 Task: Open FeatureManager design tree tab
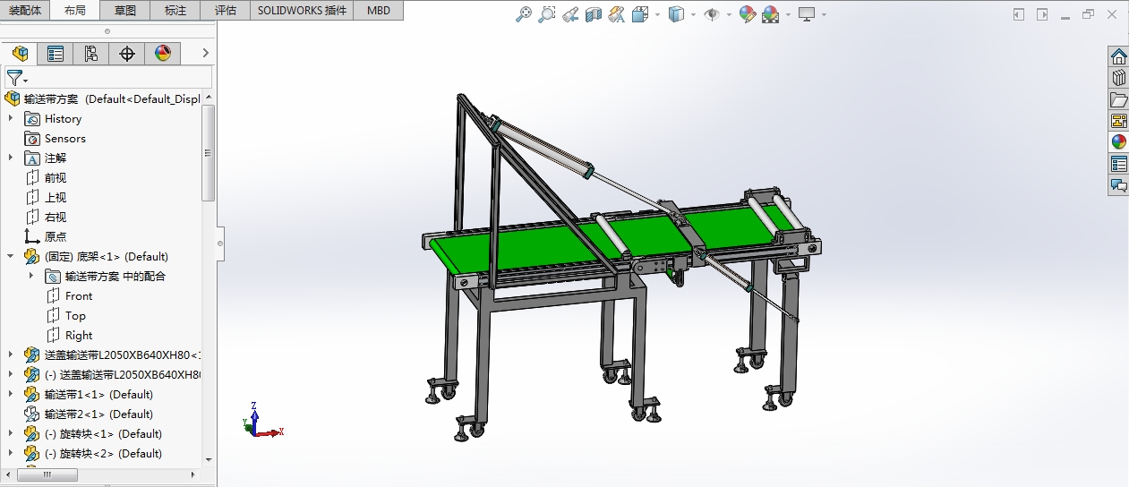(x=20, y=54)
